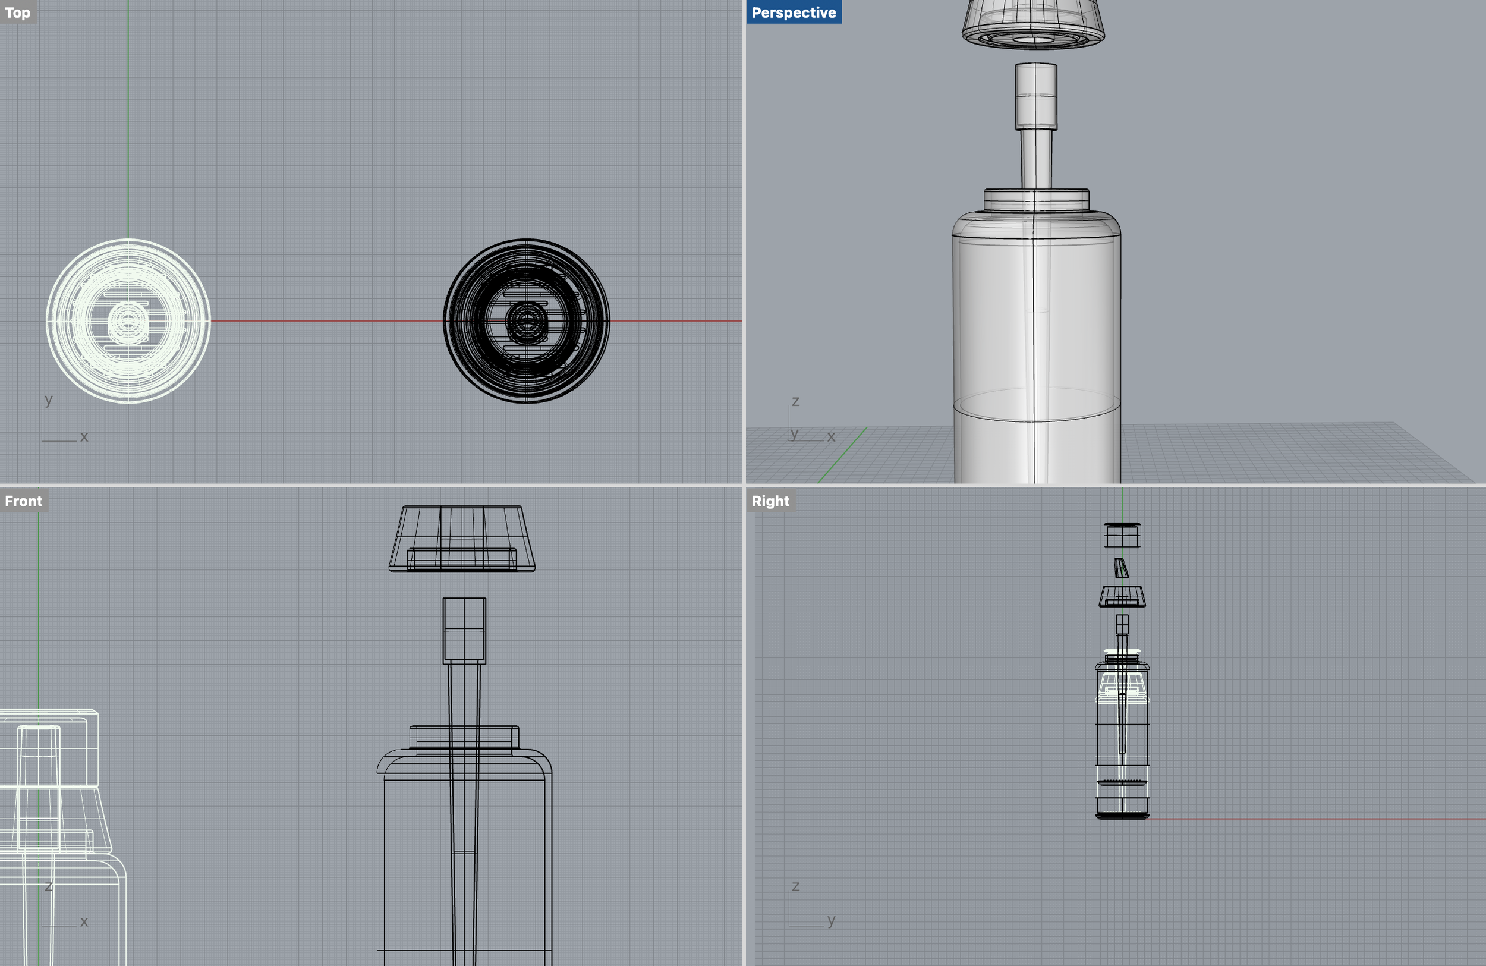Viewport: 1486px width, 966px height.
Task: Click the Perspective viewport title
Action: click(x=793, y=12)
